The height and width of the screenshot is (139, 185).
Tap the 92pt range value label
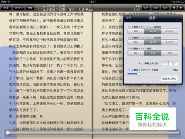tap(175, 70)
